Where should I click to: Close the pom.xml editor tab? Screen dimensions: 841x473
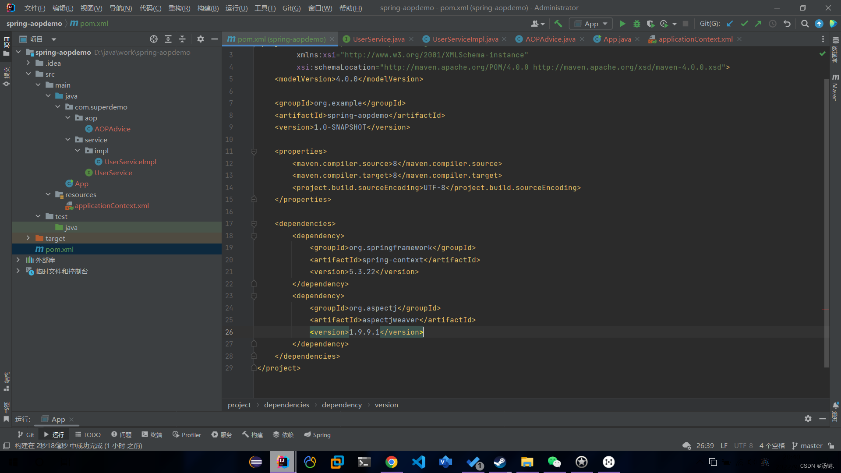[332, 39]
